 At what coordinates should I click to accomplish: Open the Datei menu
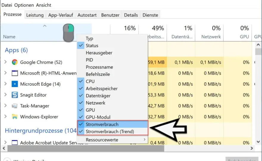(7, 5)
